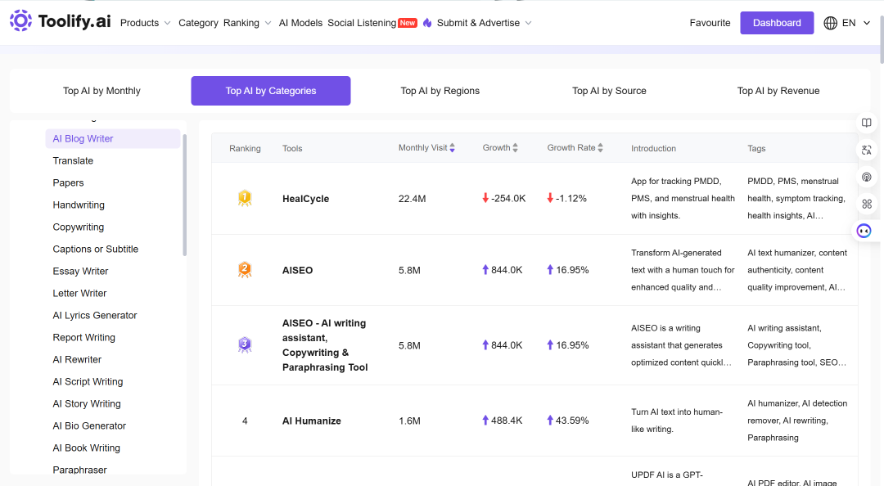Click the category list scrollbar

pyautogui.click(x=184, y=195)
